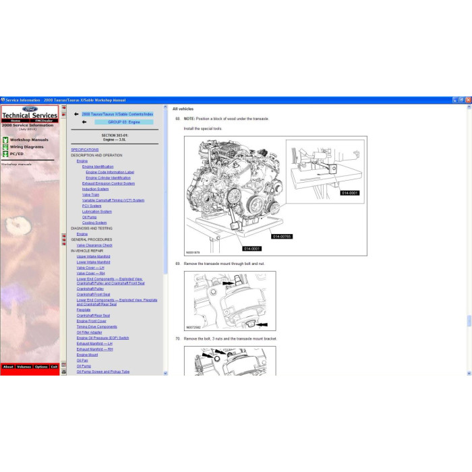Open Oil Pan link
Viewport: 472px width, 472px height.
82,360
